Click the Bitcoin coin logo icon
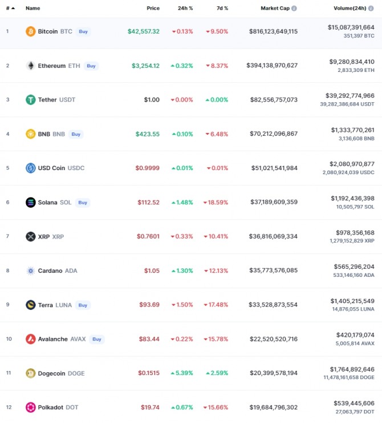This screenshot has width=382, height=423. [x=31, y=31]
